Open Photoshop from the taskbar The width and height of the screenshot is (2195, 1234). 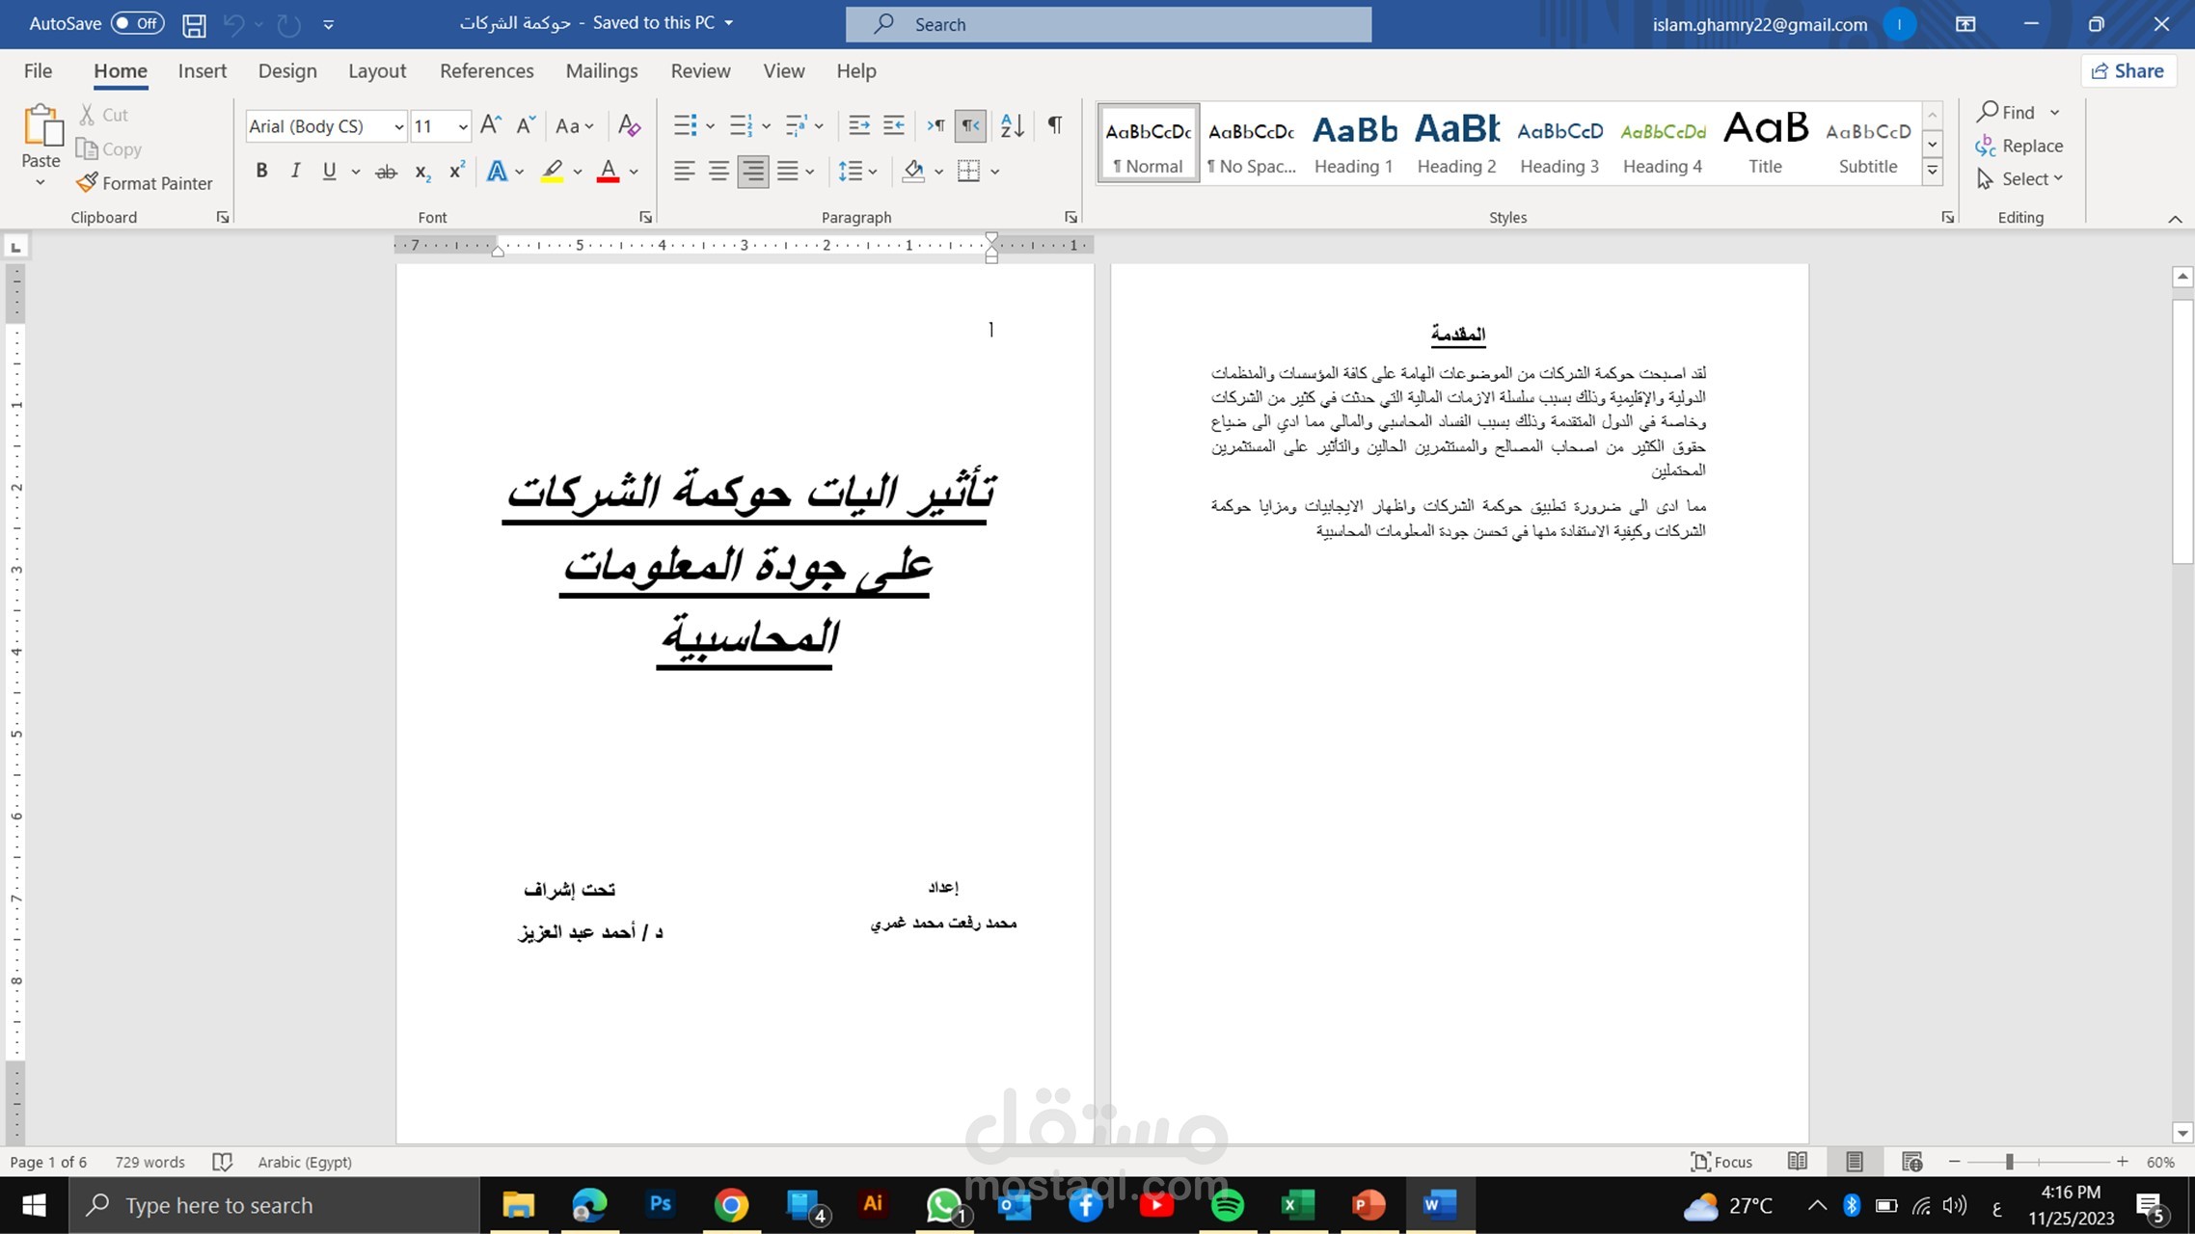pyautogui.click(x=661, y=1205)
